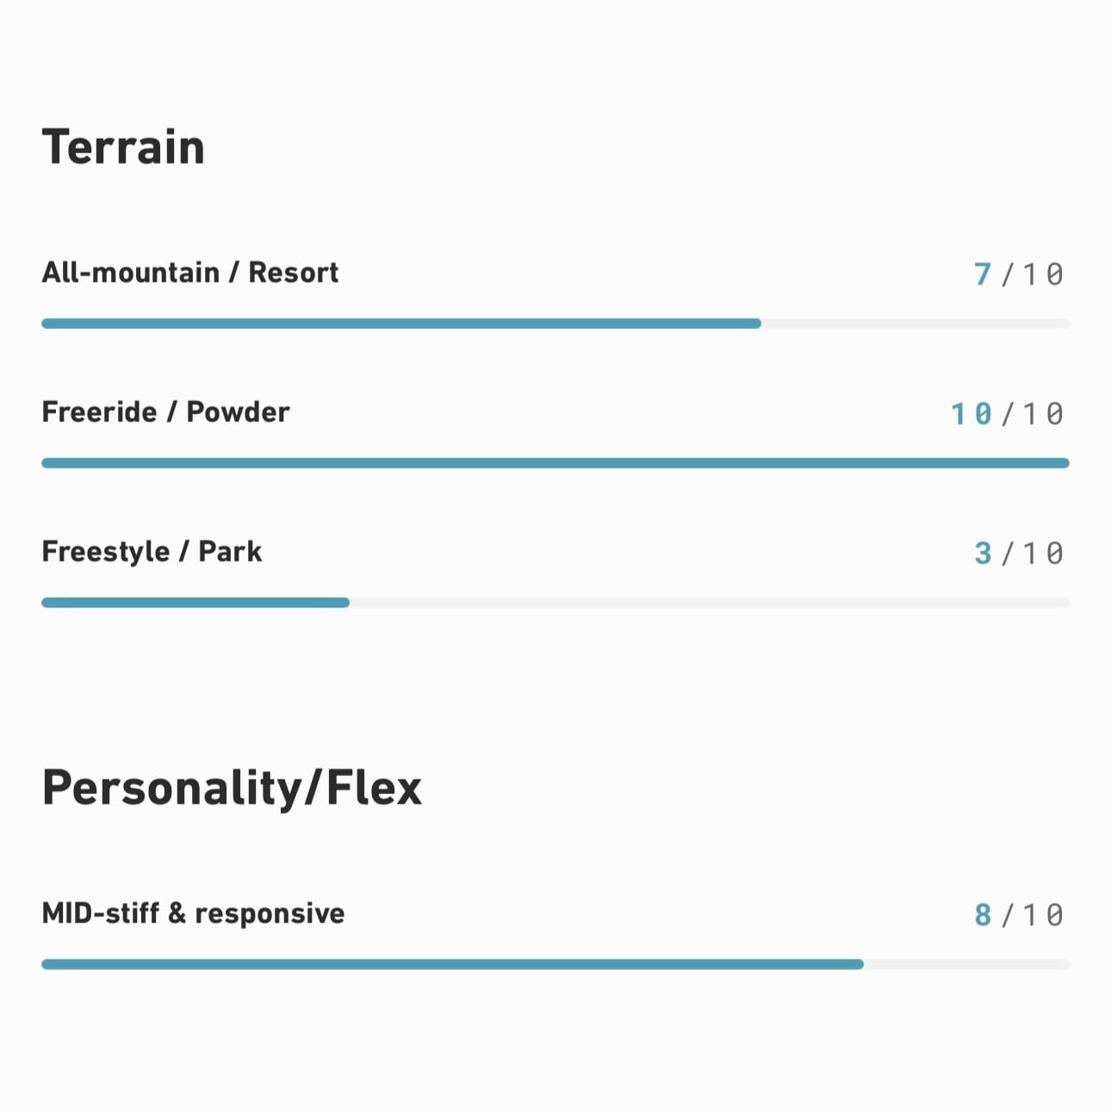1111x1111 pixels.
Task: Select the Freeride / Powder label
Action: click(x=165, y=412)
